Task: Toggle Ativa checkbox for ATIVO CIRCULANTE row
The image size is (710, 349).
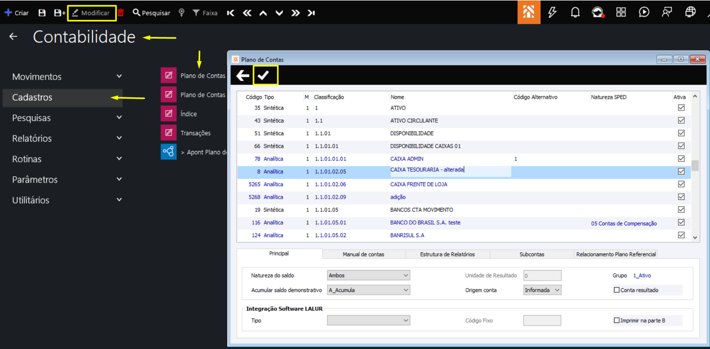Action: click(x=681, y=121)
